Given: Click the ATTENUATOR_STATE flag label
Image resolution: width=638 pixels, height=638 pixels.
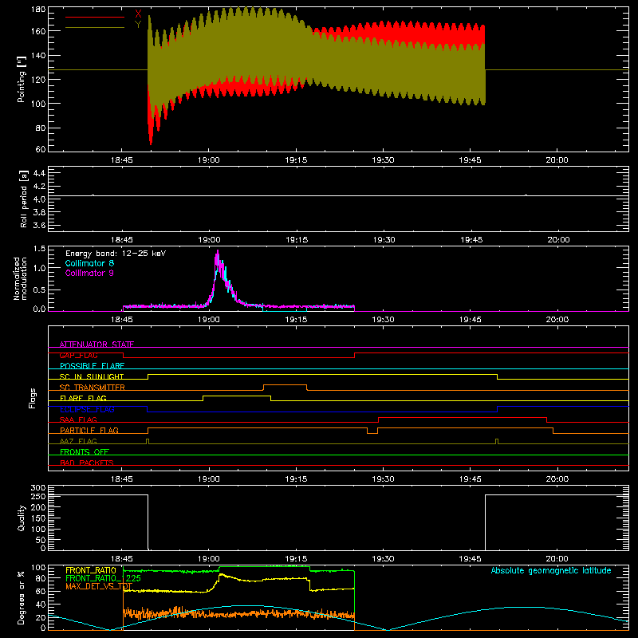Looking at the screenshot, I should [x=96, y=345].
